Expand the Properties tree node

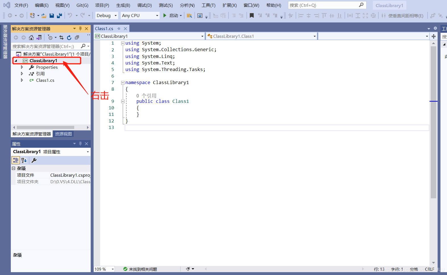coord(22,67)
